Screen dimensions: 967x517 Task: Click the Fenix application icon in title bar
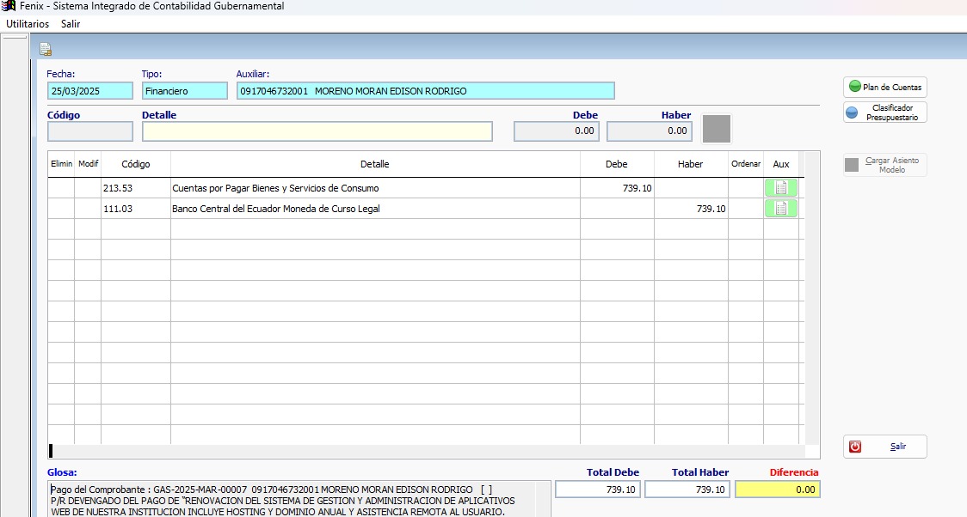9,6
